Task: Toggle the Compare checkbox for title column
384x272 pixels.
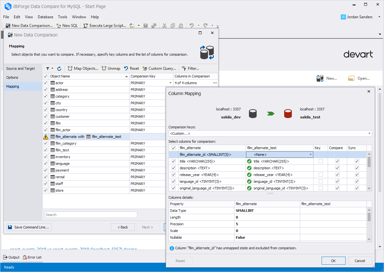Action: point(337,161)
